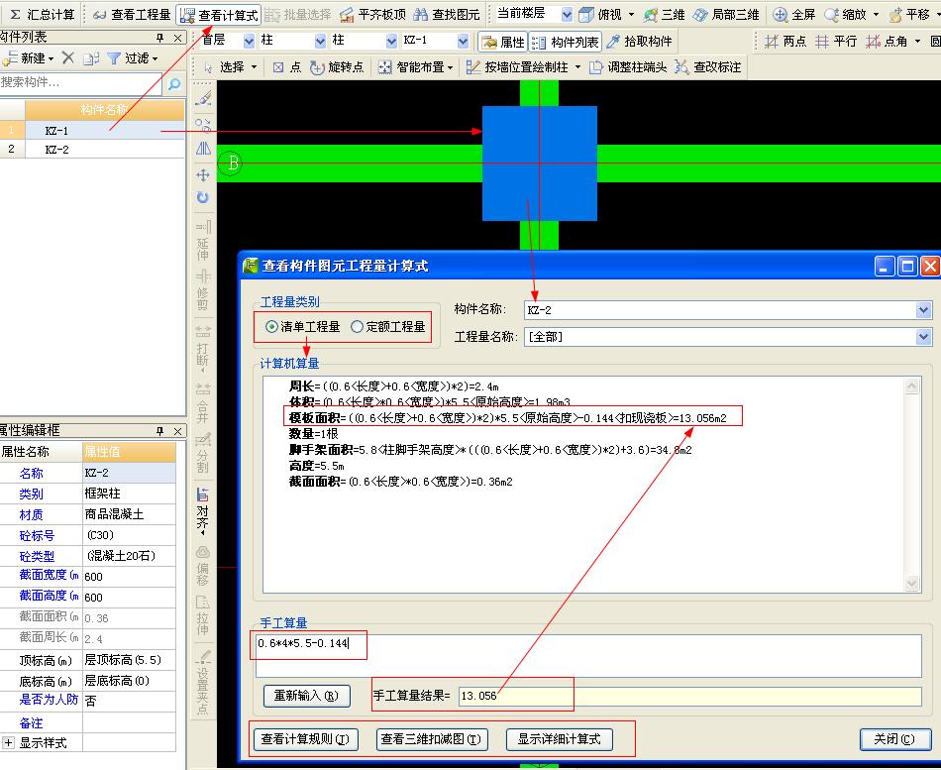Delete component with X icon in list

click(68, 58)
